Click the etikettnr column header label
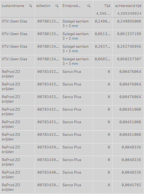The height and width of the screenshot is (194, 144). pos(43,6)
